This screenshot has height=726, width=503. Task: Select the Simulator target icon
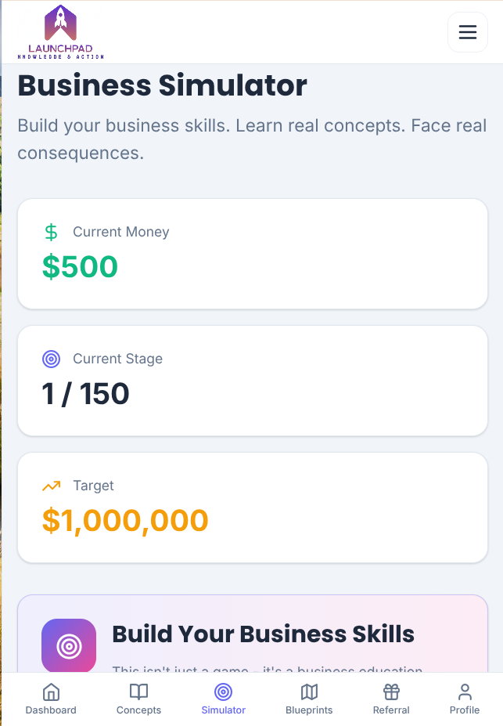(x=223, y=692)
